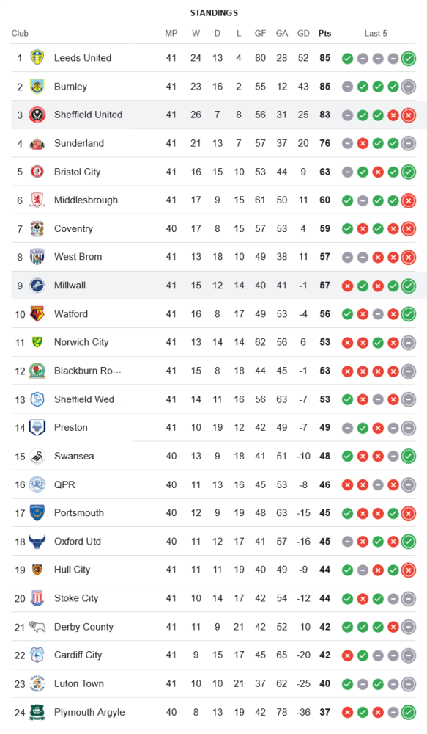Click the Sheffield United club crest
Screen dimensions: 427x734
[37, 115]
